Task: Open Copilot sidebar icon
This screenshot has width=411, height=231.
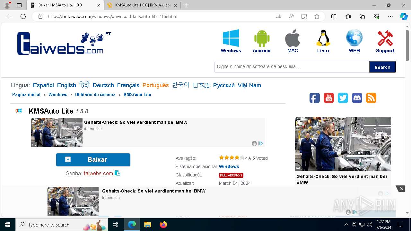Action: 404,16
